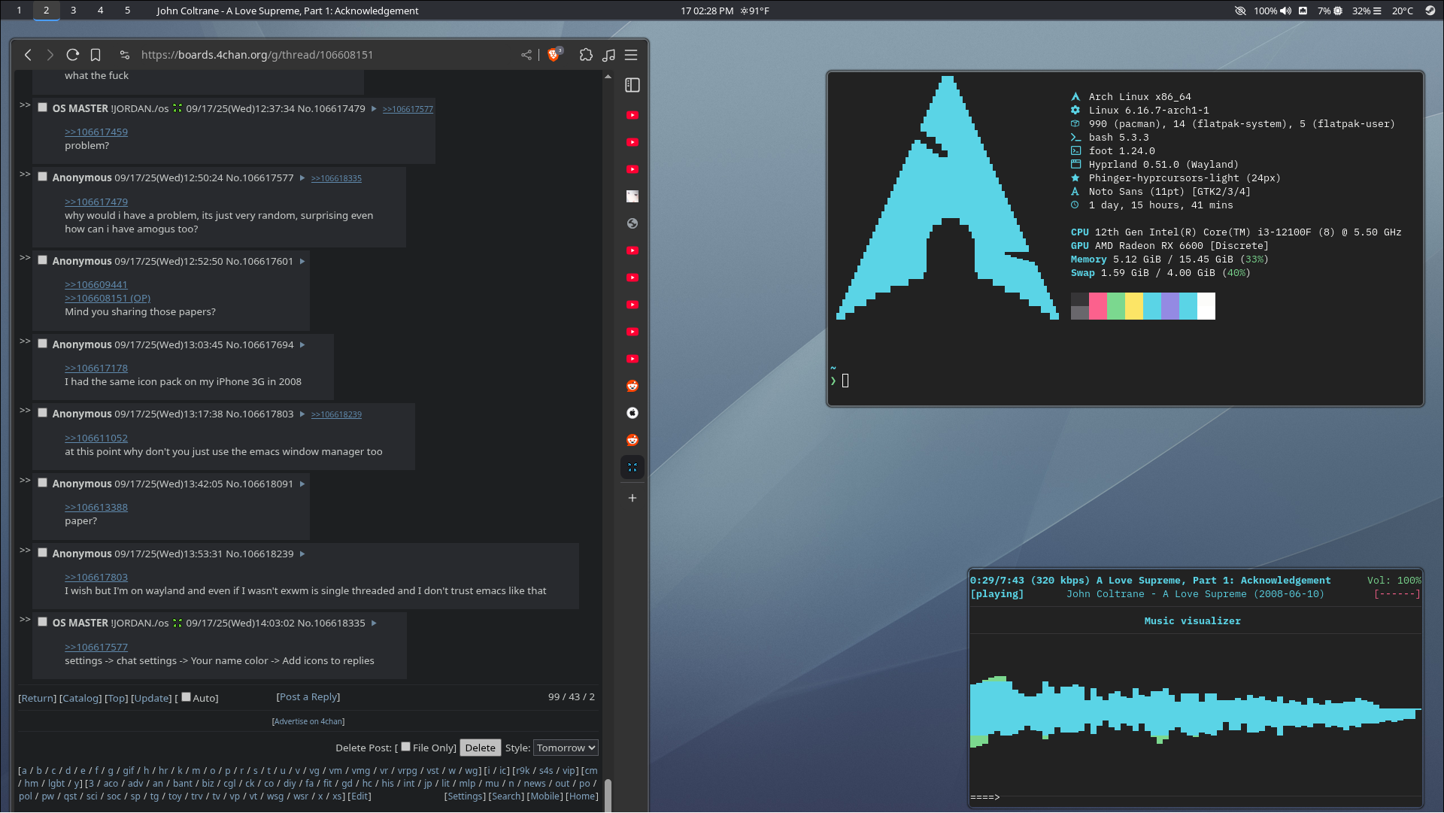Select the active 4chan tab in sidebar
1444x813 pixels.
633,467
